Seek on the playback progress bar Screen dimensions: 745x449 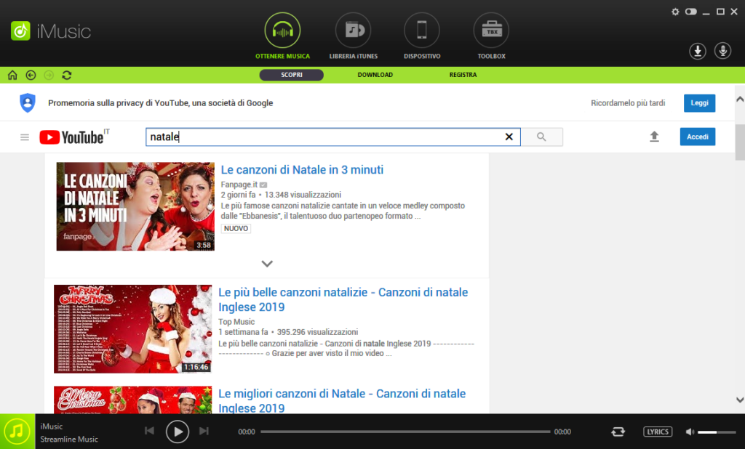(405, 432)
